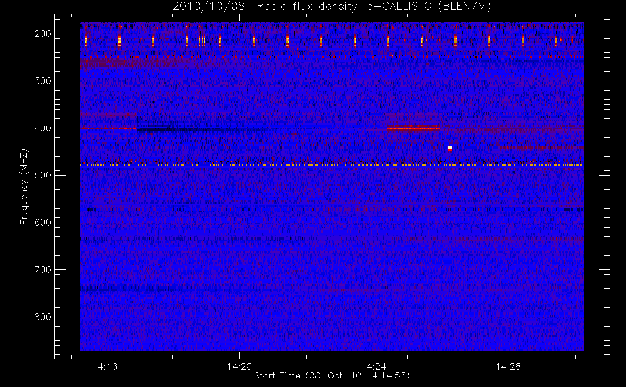The width and height of the screenshot is (626, 387).
Task: Click the 14:16 time tick label
Action: pyautogui.click(x=105, y=366)
